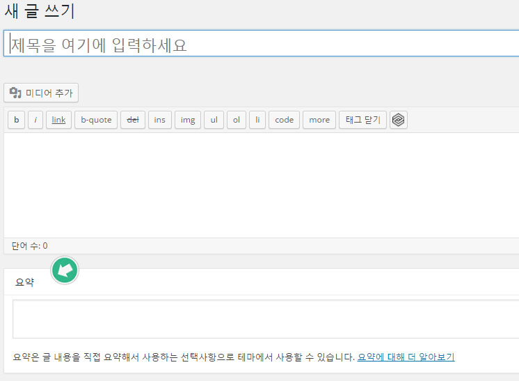Add unordered list with ul button

(x=214, y=120)
